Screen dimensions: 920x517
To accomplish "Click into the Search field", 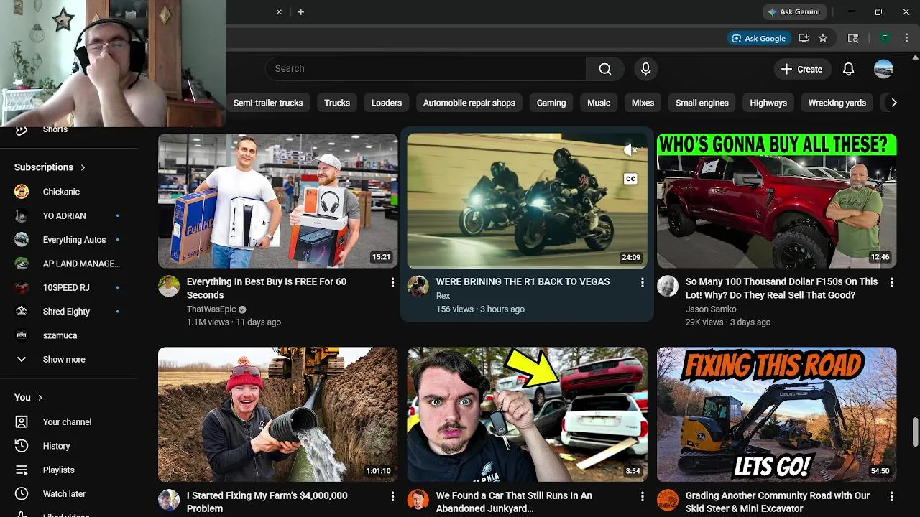I will [425, 69].
